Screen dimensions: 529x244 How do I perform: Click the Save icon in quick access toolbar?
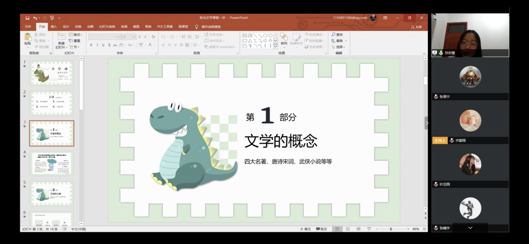click(x=27, y=18)
